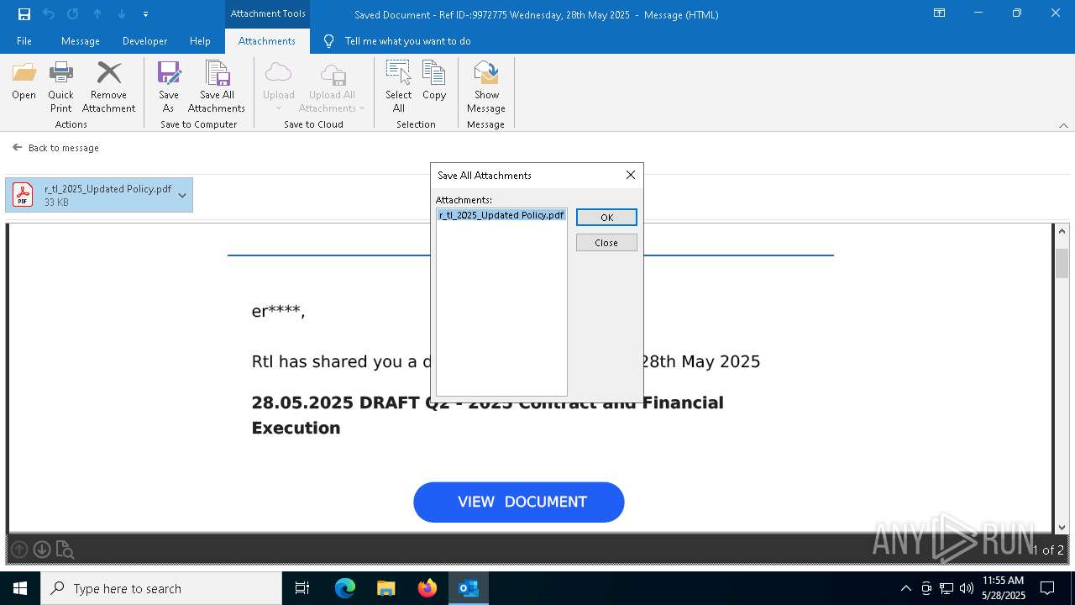This screenshot has height=605, width=1075.
Task: Click the Outlook taskbar icon
Action: tap(469, 588)
